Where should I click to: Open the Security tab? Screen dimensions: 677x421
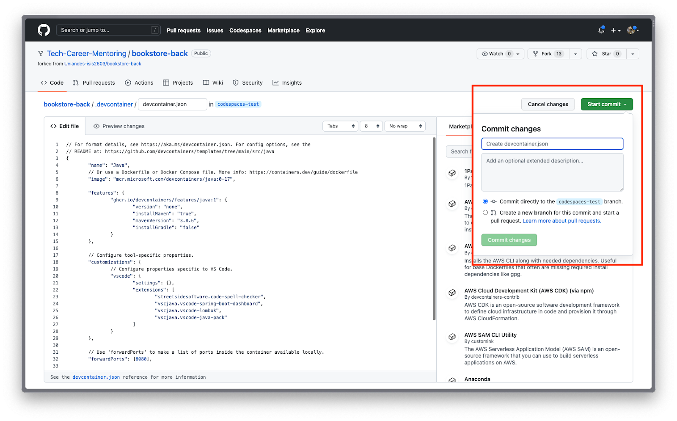coord(248,83)
